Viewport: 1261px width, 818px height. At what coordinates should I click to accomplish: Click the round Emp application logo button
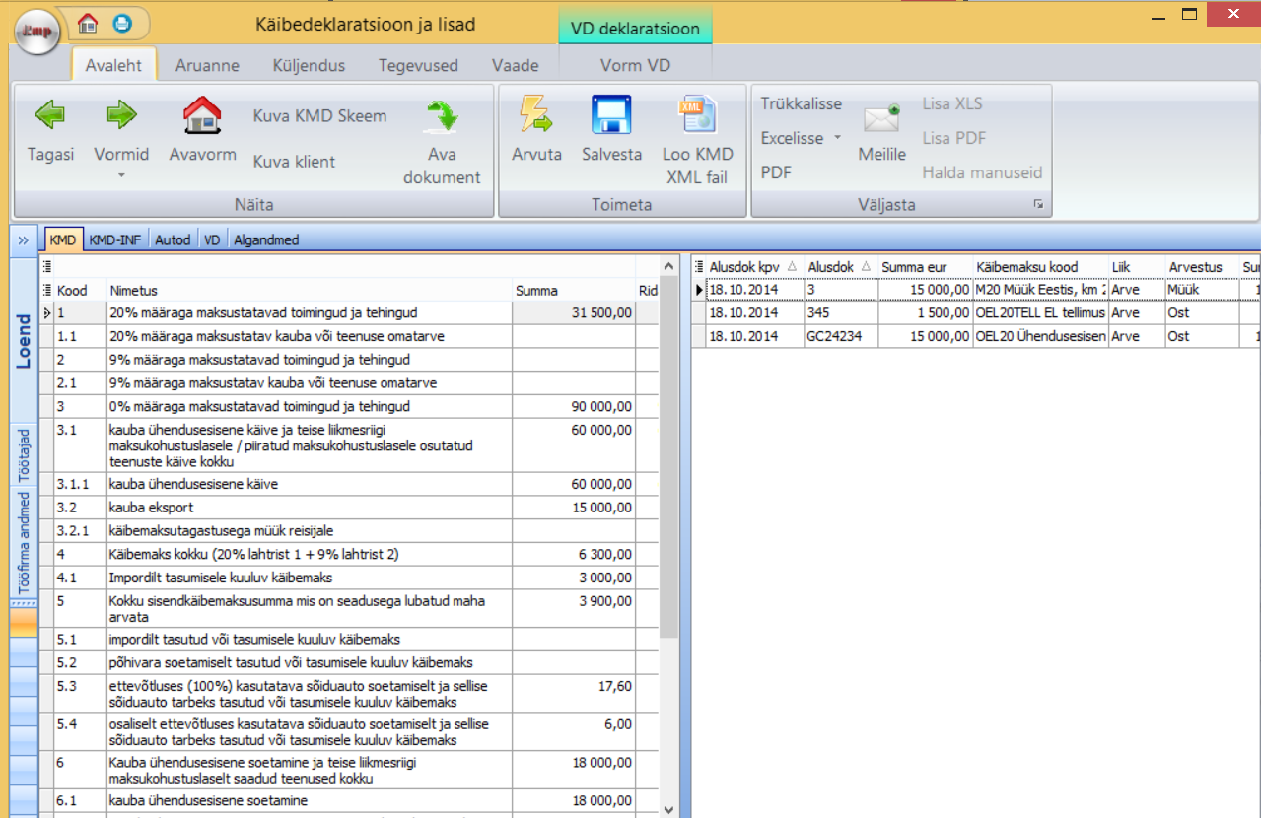click(x=37, y=30)
